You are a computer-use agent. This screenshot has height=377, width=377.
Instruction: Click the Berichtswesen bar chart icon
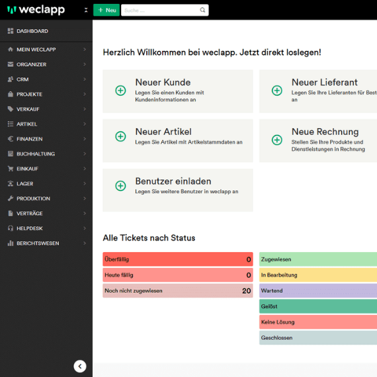pyautogui.click(x=11, y=243)
